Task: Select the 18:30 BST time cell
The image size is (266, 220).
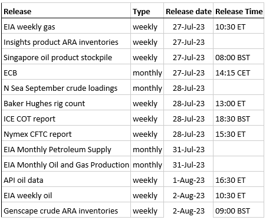Action: click(239, 119)
